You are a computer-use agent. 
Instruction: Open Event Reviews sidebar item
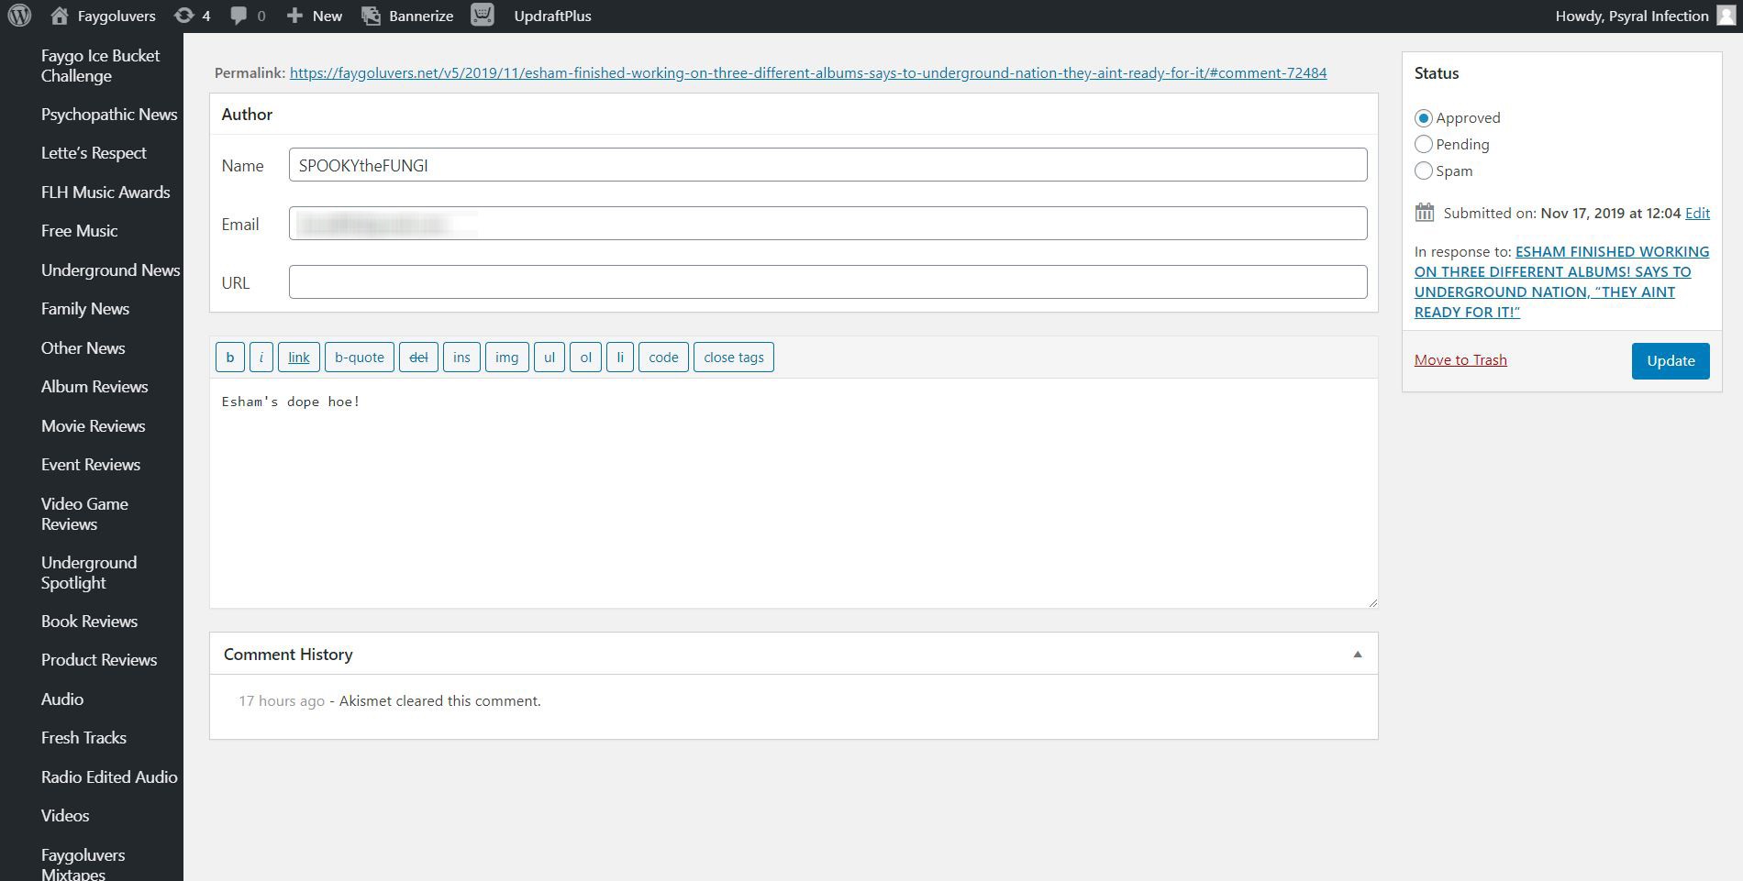(91, 465)
